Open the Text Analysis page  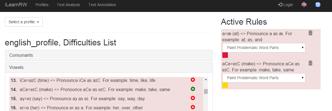[68, 5]
